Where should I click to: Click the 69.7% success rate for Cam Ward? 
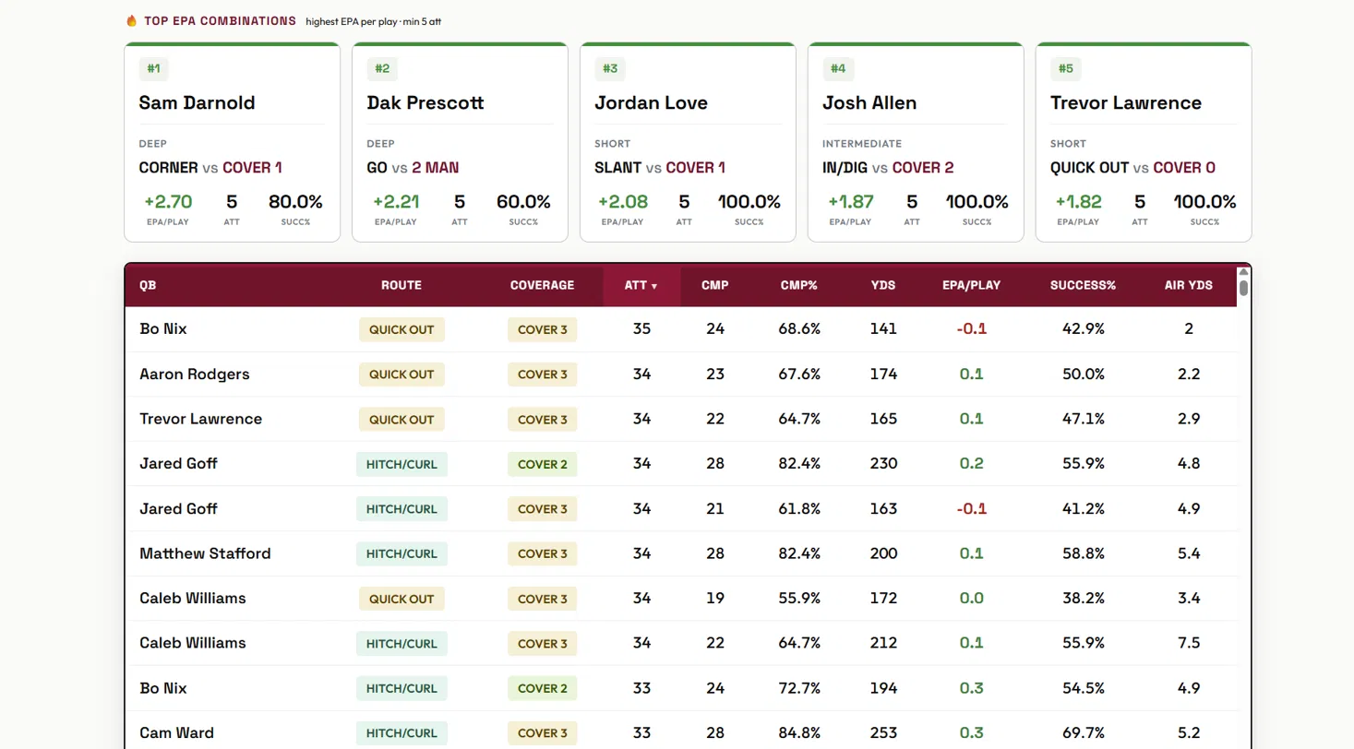(x=1084, y=733)
